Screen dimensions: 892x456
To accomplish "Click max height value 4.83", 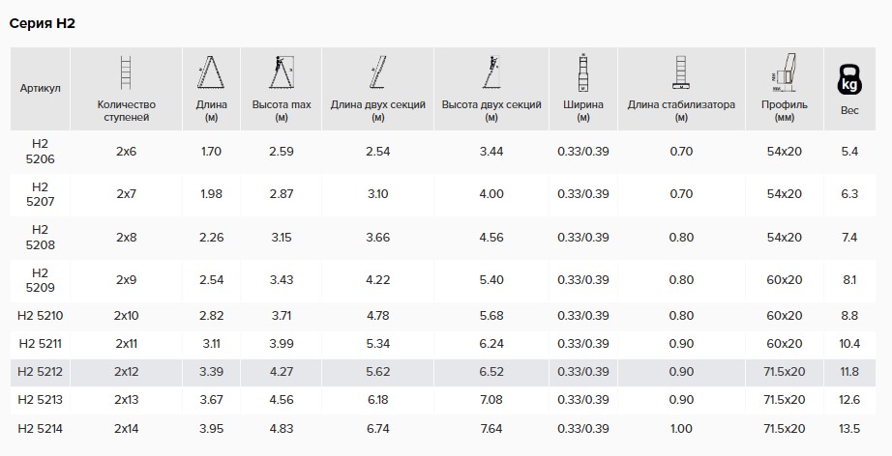I will 282,429.
